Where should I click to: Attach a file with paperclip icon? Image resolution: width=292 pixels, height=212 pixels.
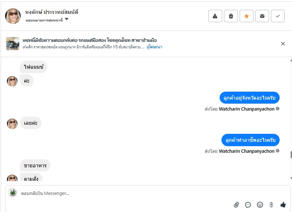[x=236, y=205]
